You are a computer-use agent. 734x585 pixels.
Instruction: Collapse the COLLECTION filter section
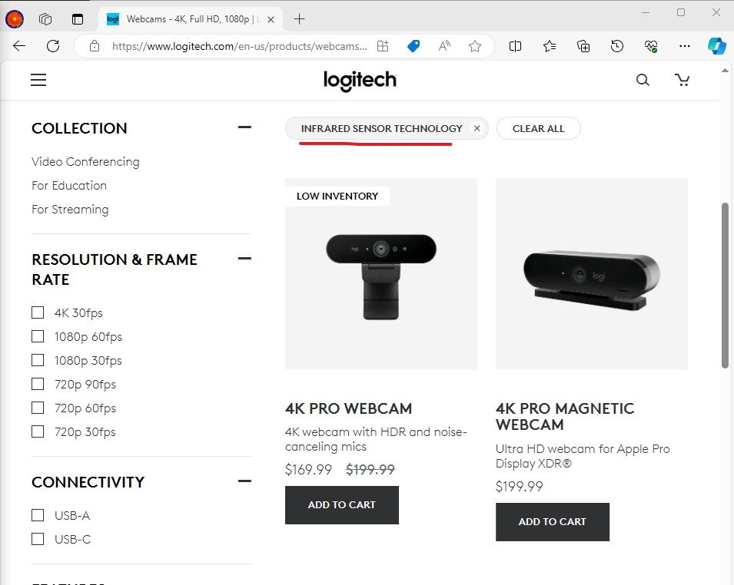[244, 127]
